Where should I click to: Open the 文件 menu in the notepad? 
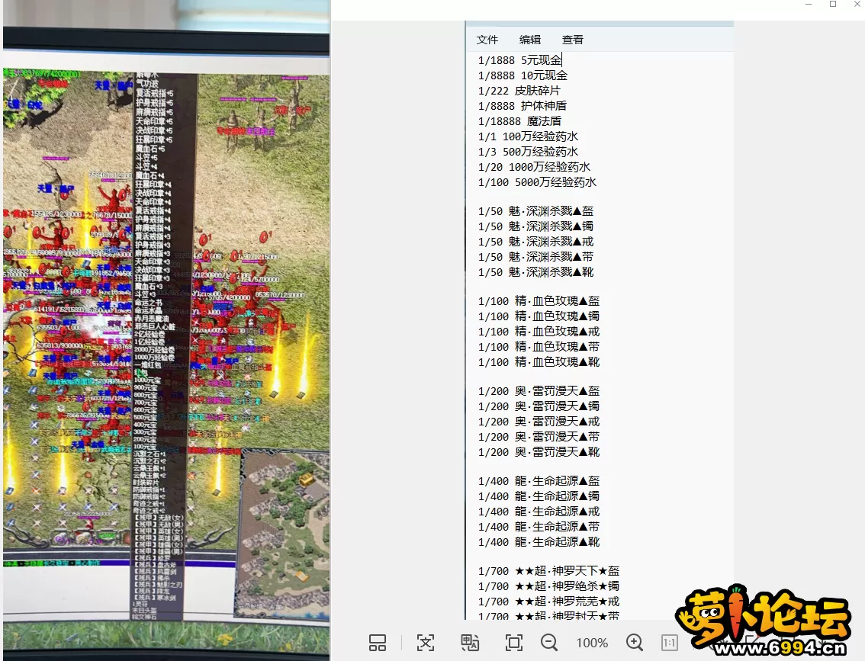click(x=487, y=40)
